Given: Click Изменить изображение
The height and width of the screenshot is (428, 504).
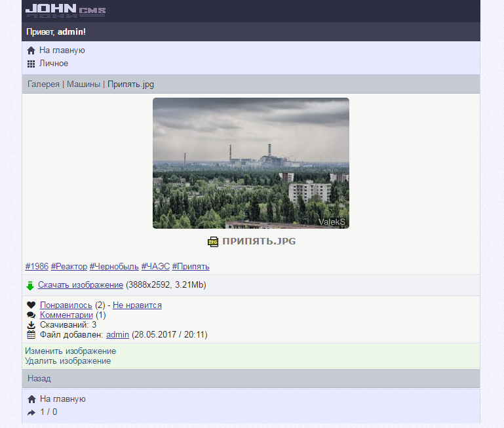Looking at the screenshot, I should (71, 351).
